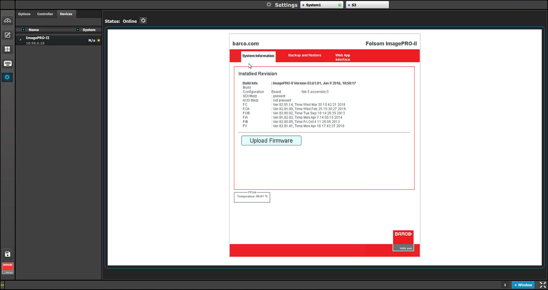The width and height of the screenshot is (548, 290).
Task: Click the Name column header
Action: pos(34,30)
